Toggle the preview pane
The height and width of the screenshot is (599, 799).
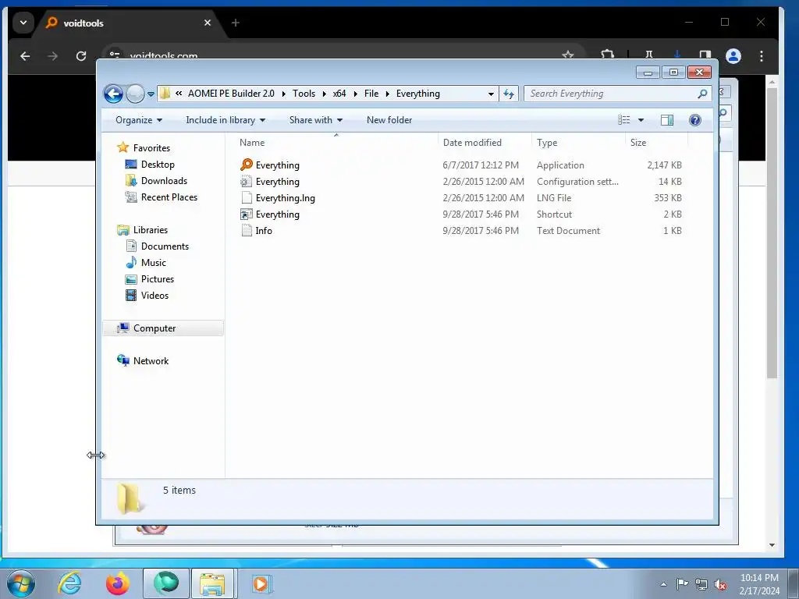coord(667,120)
